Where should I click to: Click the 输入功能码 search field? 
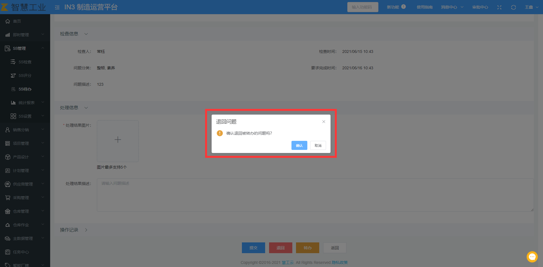[x=363, y=7]
